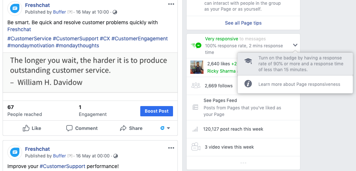The height and width of the screenshot is (171, 356).
Task: Click the followers people icon
Action: (x=196, y=85)
